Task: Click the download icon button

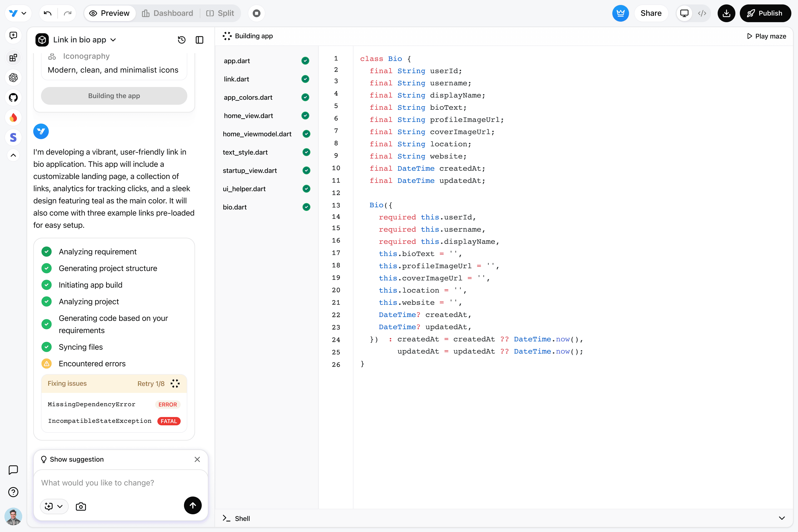Action: tap(726, 13)
